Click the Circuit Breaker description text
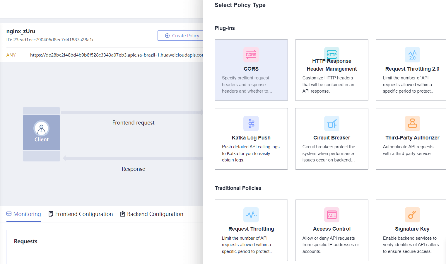This screenshot has height=264, width=446. (x=328, y=153)
